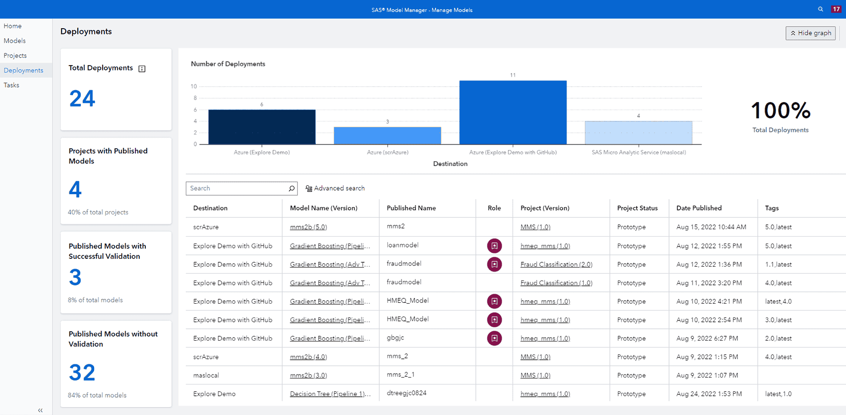
Task: Click role icon for Fraud Classification (2.0) row
Action: tap(494, 265)
